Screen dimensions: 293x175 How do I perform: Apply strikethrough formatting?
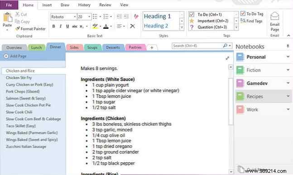pyautogui.click(x=75, y=26)
